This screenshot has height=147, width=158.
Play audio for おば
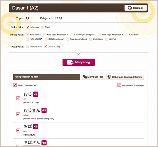[36, 126]
